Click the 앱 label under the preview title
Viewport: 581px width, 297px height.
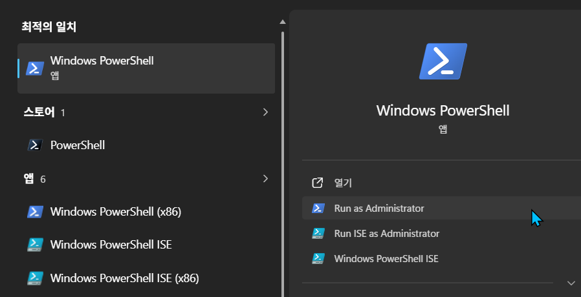coord(443,129)
